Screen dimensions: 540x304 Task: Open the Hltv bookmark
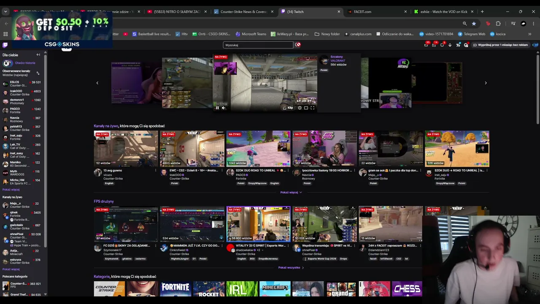point(181,34)
